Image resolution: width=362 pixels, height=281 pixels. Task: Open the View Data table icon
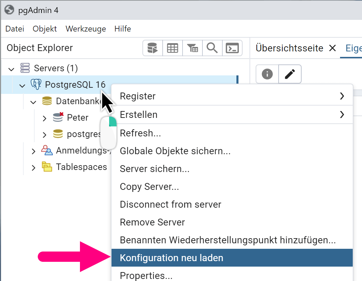[172, 48]
